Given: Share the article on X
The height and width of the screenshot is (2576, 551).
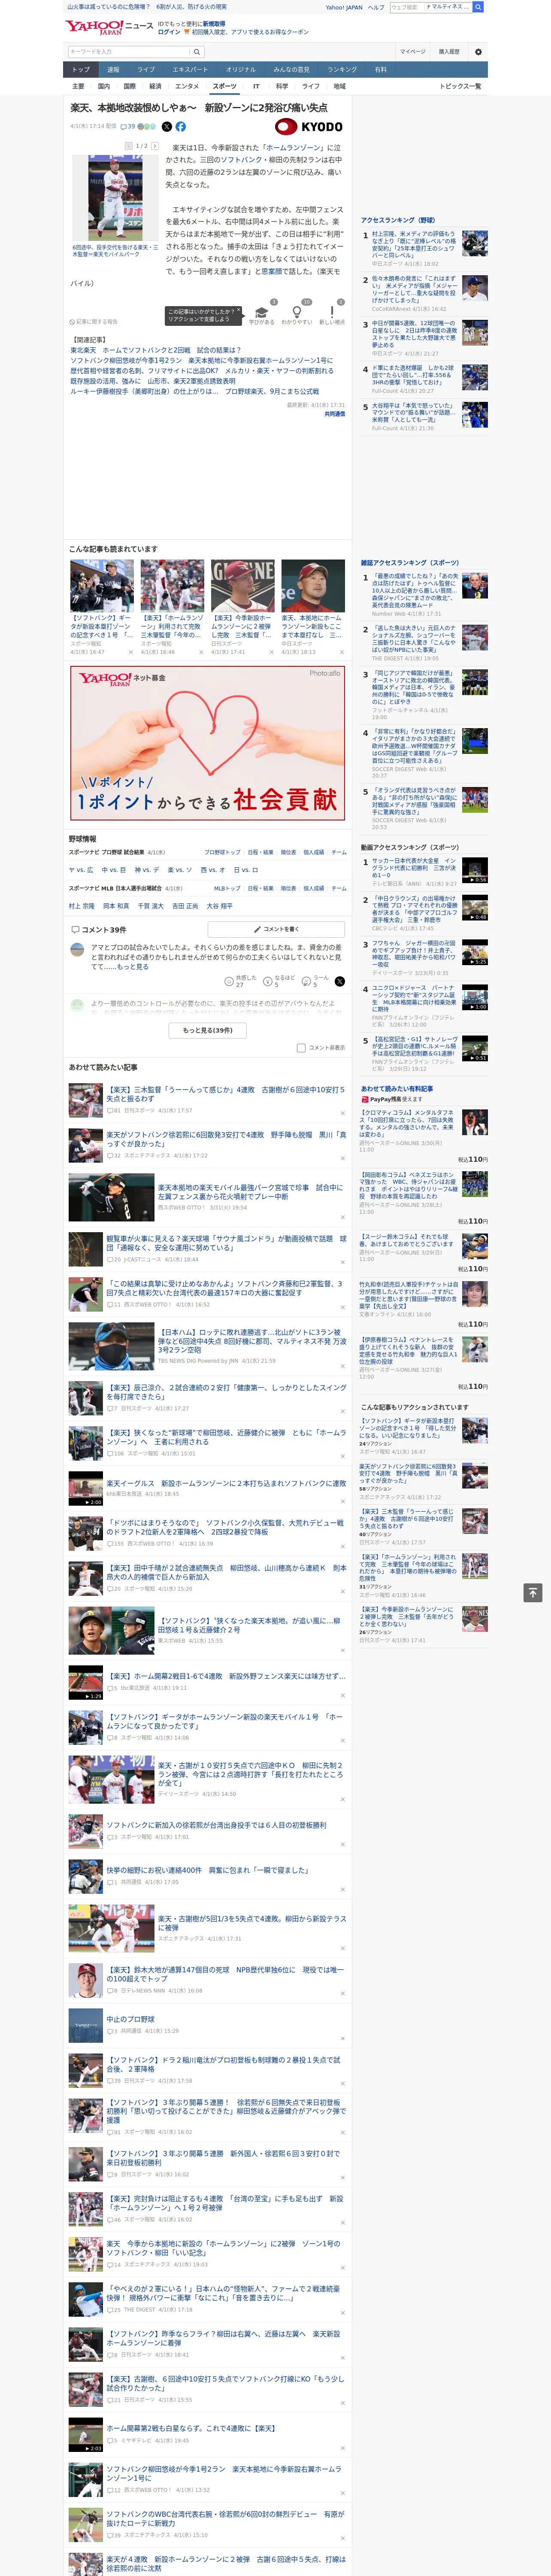Looking at the screenshot, I should 167,127.
